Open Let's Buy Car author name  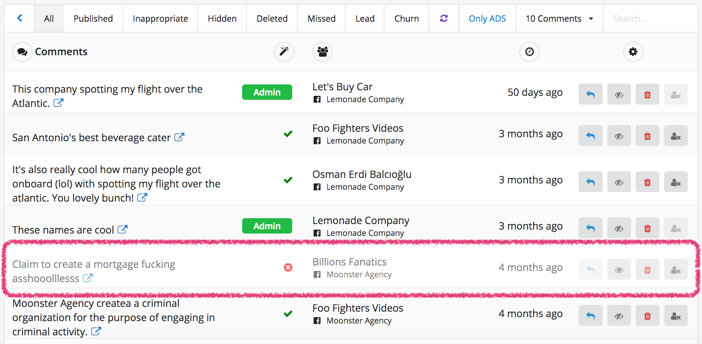click(x=342, y=87)
